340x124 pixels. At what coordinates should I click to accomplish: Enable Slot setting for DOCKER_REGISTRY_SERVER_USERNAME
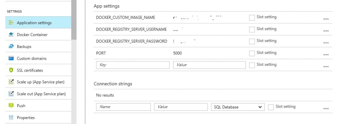252,30
